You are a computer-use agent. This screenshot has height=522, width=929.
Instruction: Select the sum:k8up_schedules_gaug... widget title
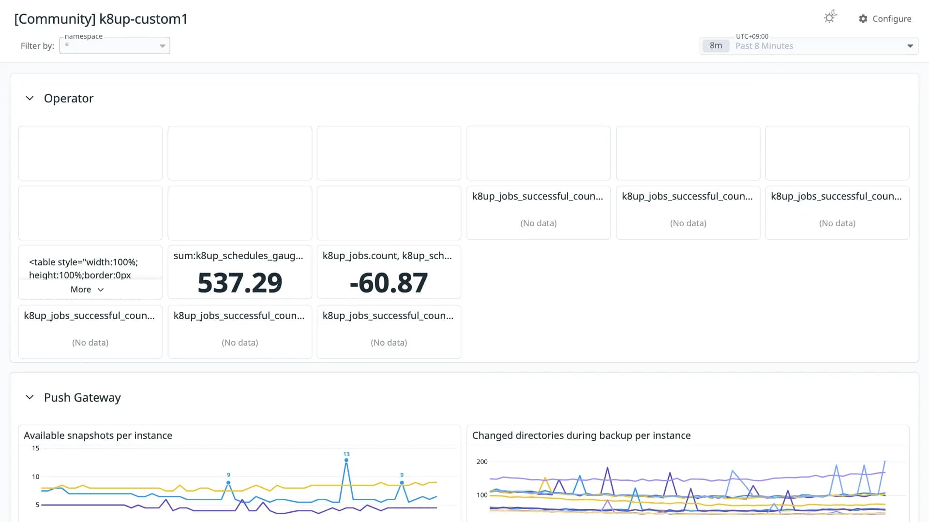(x=239, y=256)
